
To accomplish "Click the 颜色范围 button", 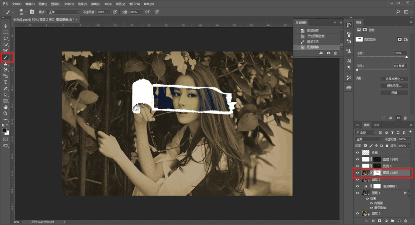I will click(x=394, y=86).
